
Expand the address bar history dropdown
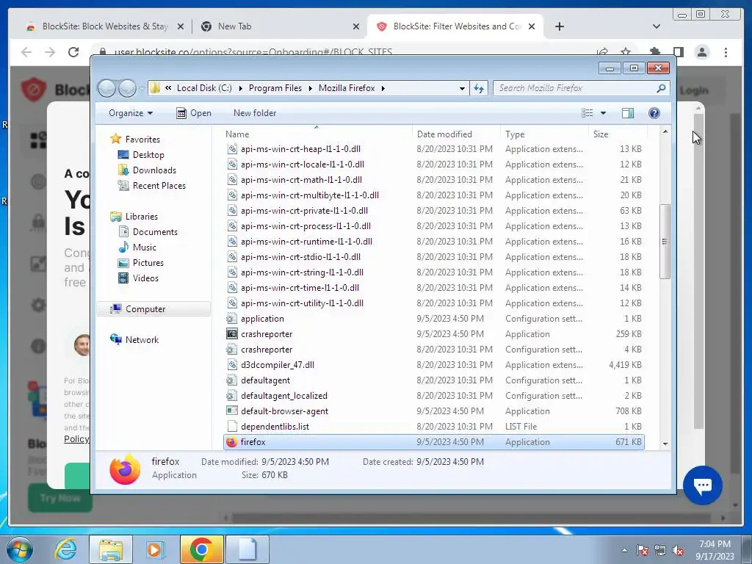click(x=462, y=88)
